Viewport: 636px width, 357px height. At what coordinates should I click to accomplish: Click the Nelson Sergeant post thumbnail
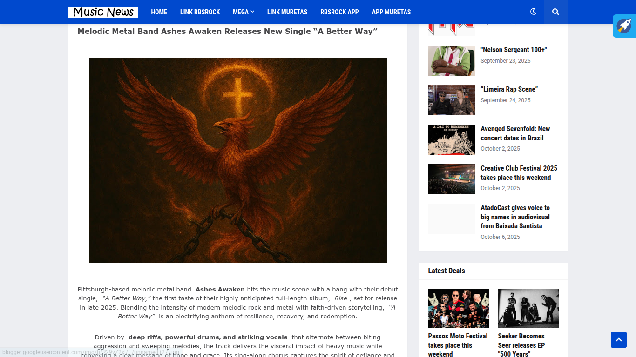coord(451,60)
